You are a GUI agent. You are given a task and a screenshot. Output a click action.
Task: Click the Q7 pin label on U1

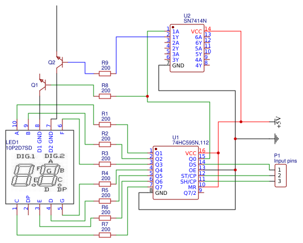coord(159,187)
